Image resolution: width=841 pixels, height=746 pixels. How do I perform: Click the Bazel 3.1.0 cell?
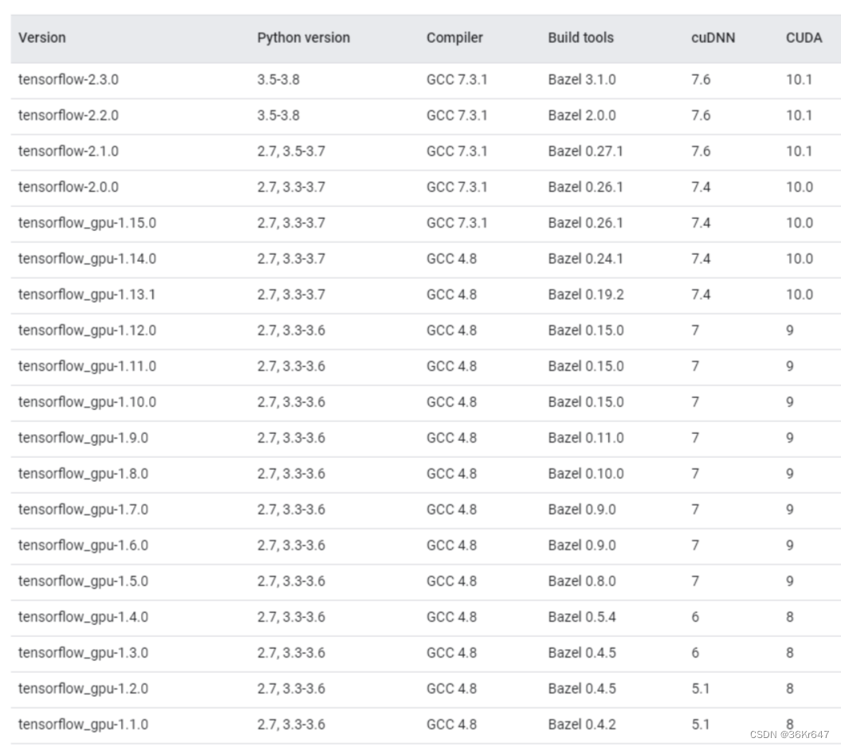point(582,80)
